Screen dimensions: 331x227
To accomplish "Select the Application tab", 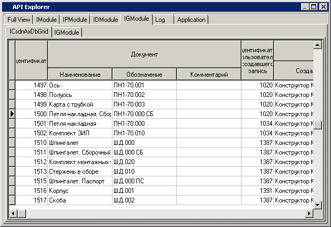I will coord(191,20).
